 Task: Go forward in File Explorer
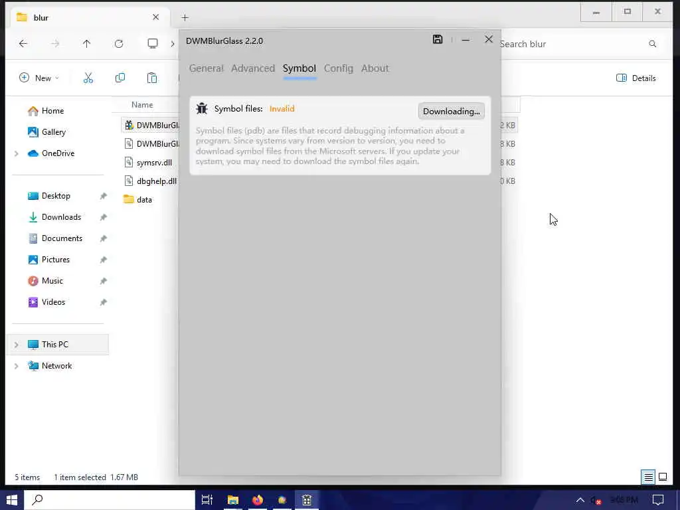coord(55,43)
